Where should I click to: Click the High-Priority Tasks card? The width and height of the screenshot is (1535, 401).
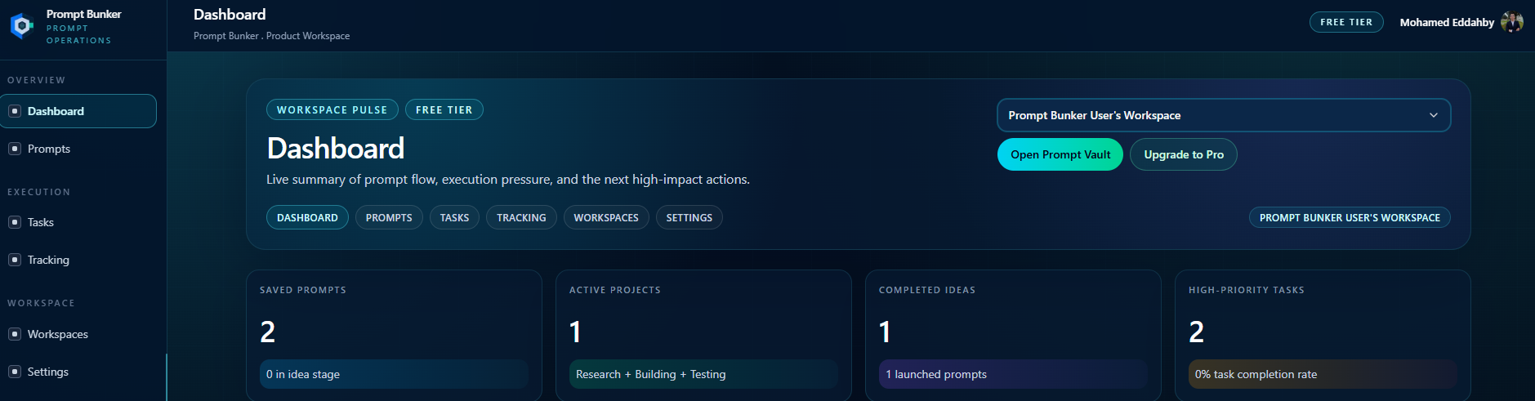[1323, 335]
